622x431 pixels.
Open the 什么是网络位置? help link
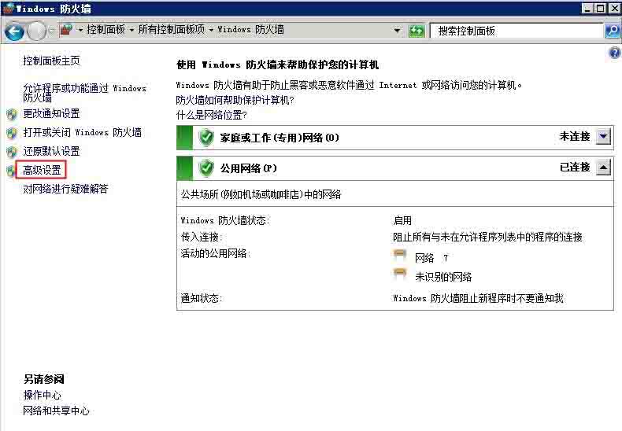[x=210, y=115]
